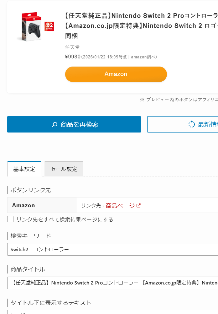Click the プレビュー affiliate note below the card
The height and width of the screenshot is (314, 218).
point(179,100)
